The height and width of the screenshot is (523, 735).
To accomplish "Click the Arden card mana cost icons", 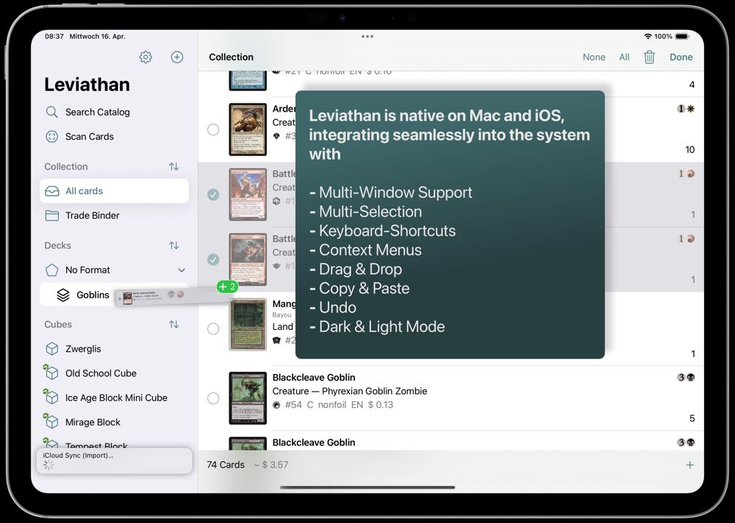I will [686, 109].
